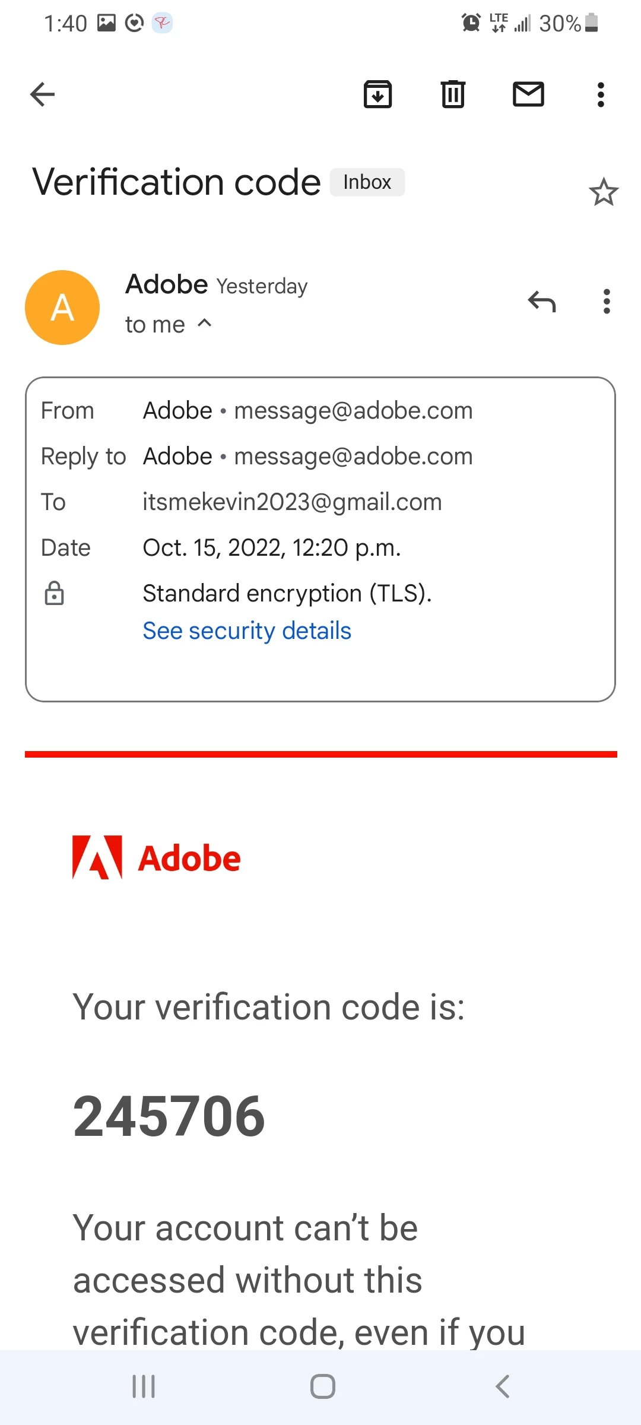This screenshot has height=1425, width=641.
Task: Mark email as unread with envelope icon
Action: pos(528,94)
